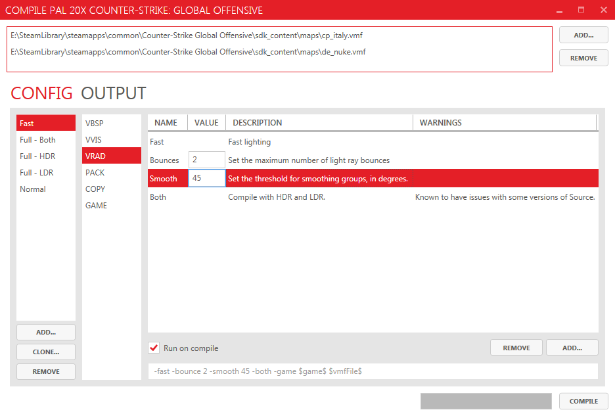
Task: Click 'Set the maximum number of light ray bounces'
Action: click(309, 160)
